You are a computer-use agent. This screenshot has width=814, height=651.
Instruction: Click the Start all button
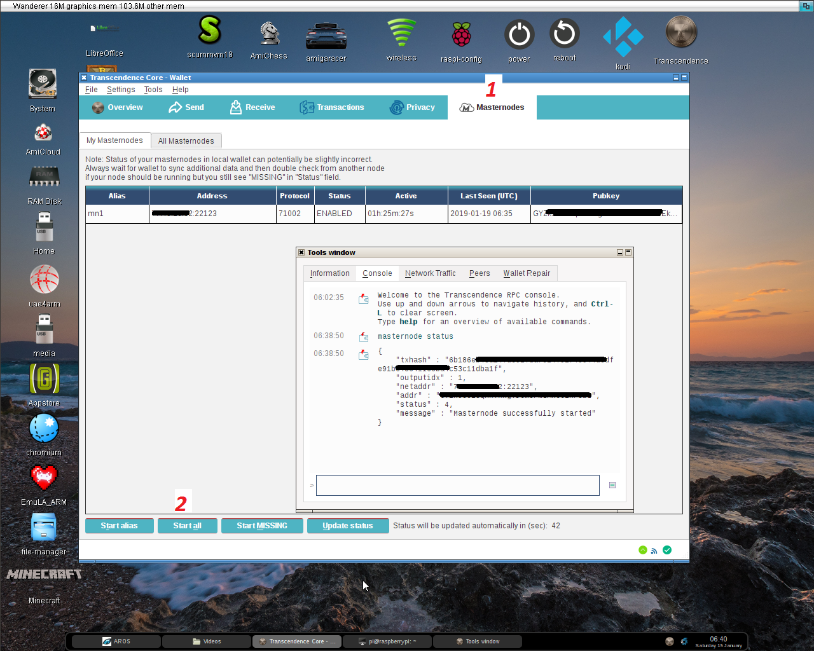tap(188, 526)
